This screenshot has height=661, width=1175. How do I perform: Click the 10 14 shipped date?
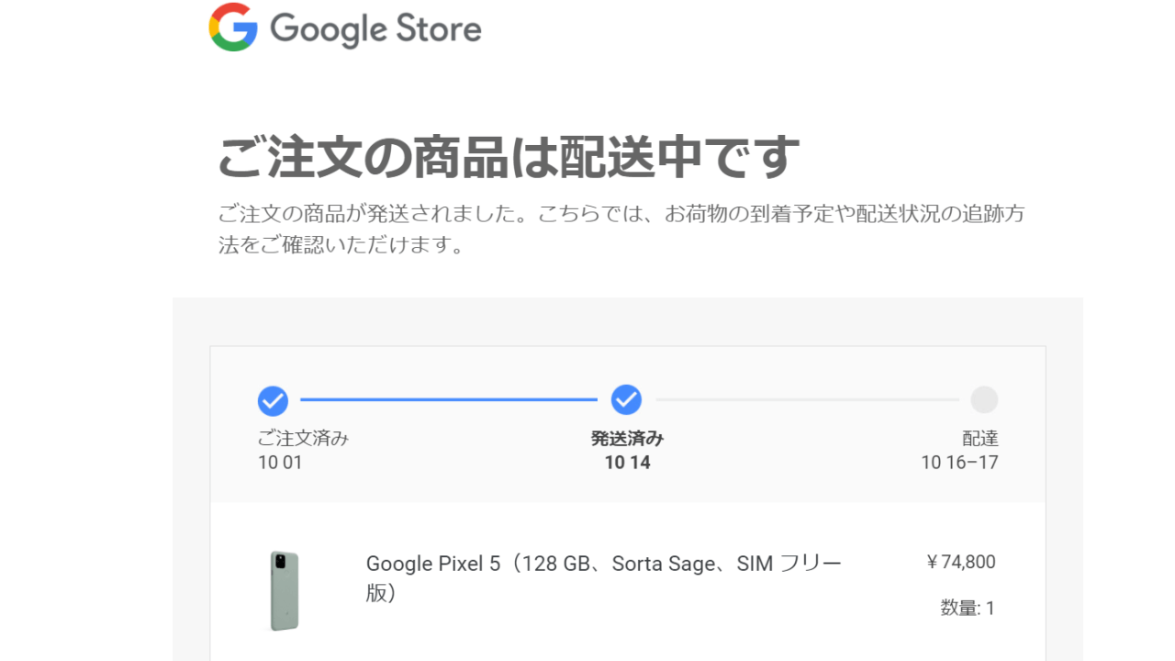coord(627,463)
